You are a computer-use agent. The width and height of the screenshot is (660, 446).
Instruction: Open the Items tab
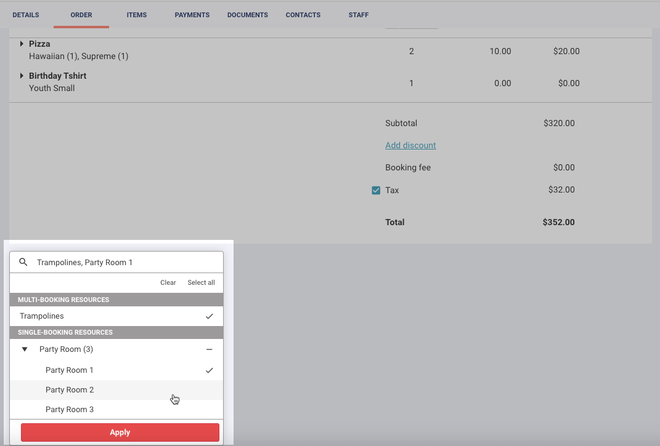(137, 15)
